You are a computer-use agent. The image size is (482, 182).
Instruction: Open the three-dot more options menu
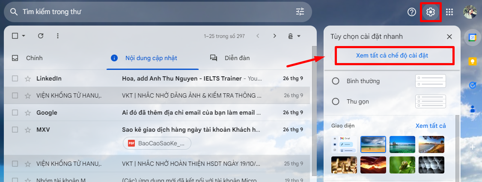[x=57, y=36]
